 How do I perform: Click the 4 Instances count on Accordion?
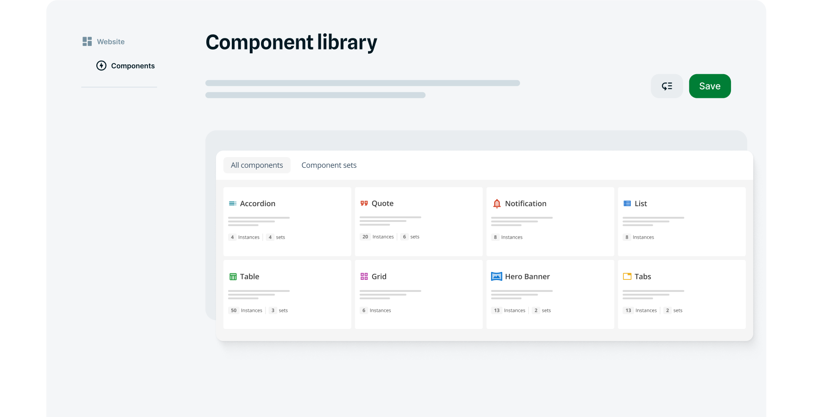point(244,237)
